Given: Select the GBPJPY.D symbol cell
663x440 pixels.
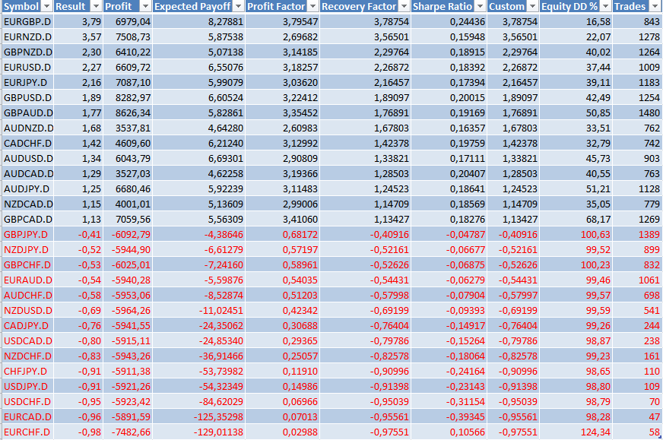Looking at the screenshot, I should [27, 235].
